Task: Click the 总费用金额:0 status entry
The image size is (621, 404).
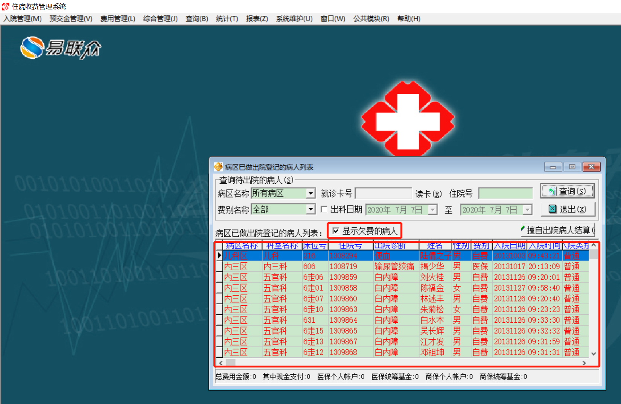Action: click(x=236, y=377)
